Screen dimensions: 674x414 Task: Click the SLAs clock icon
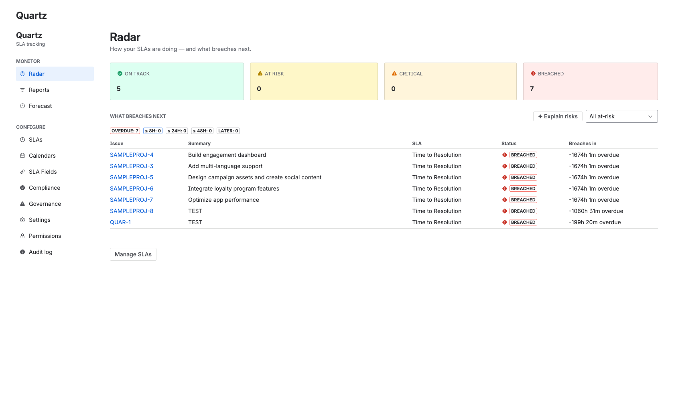click(22, 140)
